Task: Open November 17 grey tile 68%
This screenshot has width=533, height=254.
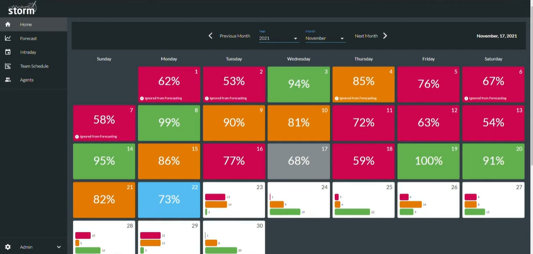Action: pos(298,161)
